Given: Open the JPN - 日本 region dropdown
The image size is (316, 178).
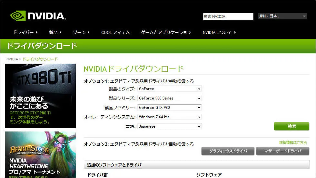Looking at the screenshot, I should pos(282,16).
